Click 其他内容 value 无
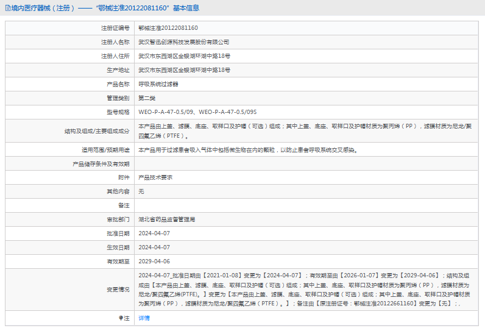 pos(141,191)
